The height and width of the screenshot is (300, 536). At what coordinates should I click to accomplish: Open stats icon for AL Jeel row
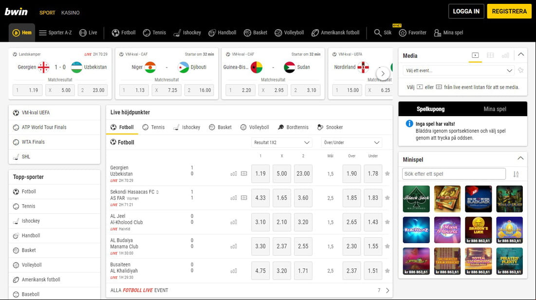[x=234, y=222]
